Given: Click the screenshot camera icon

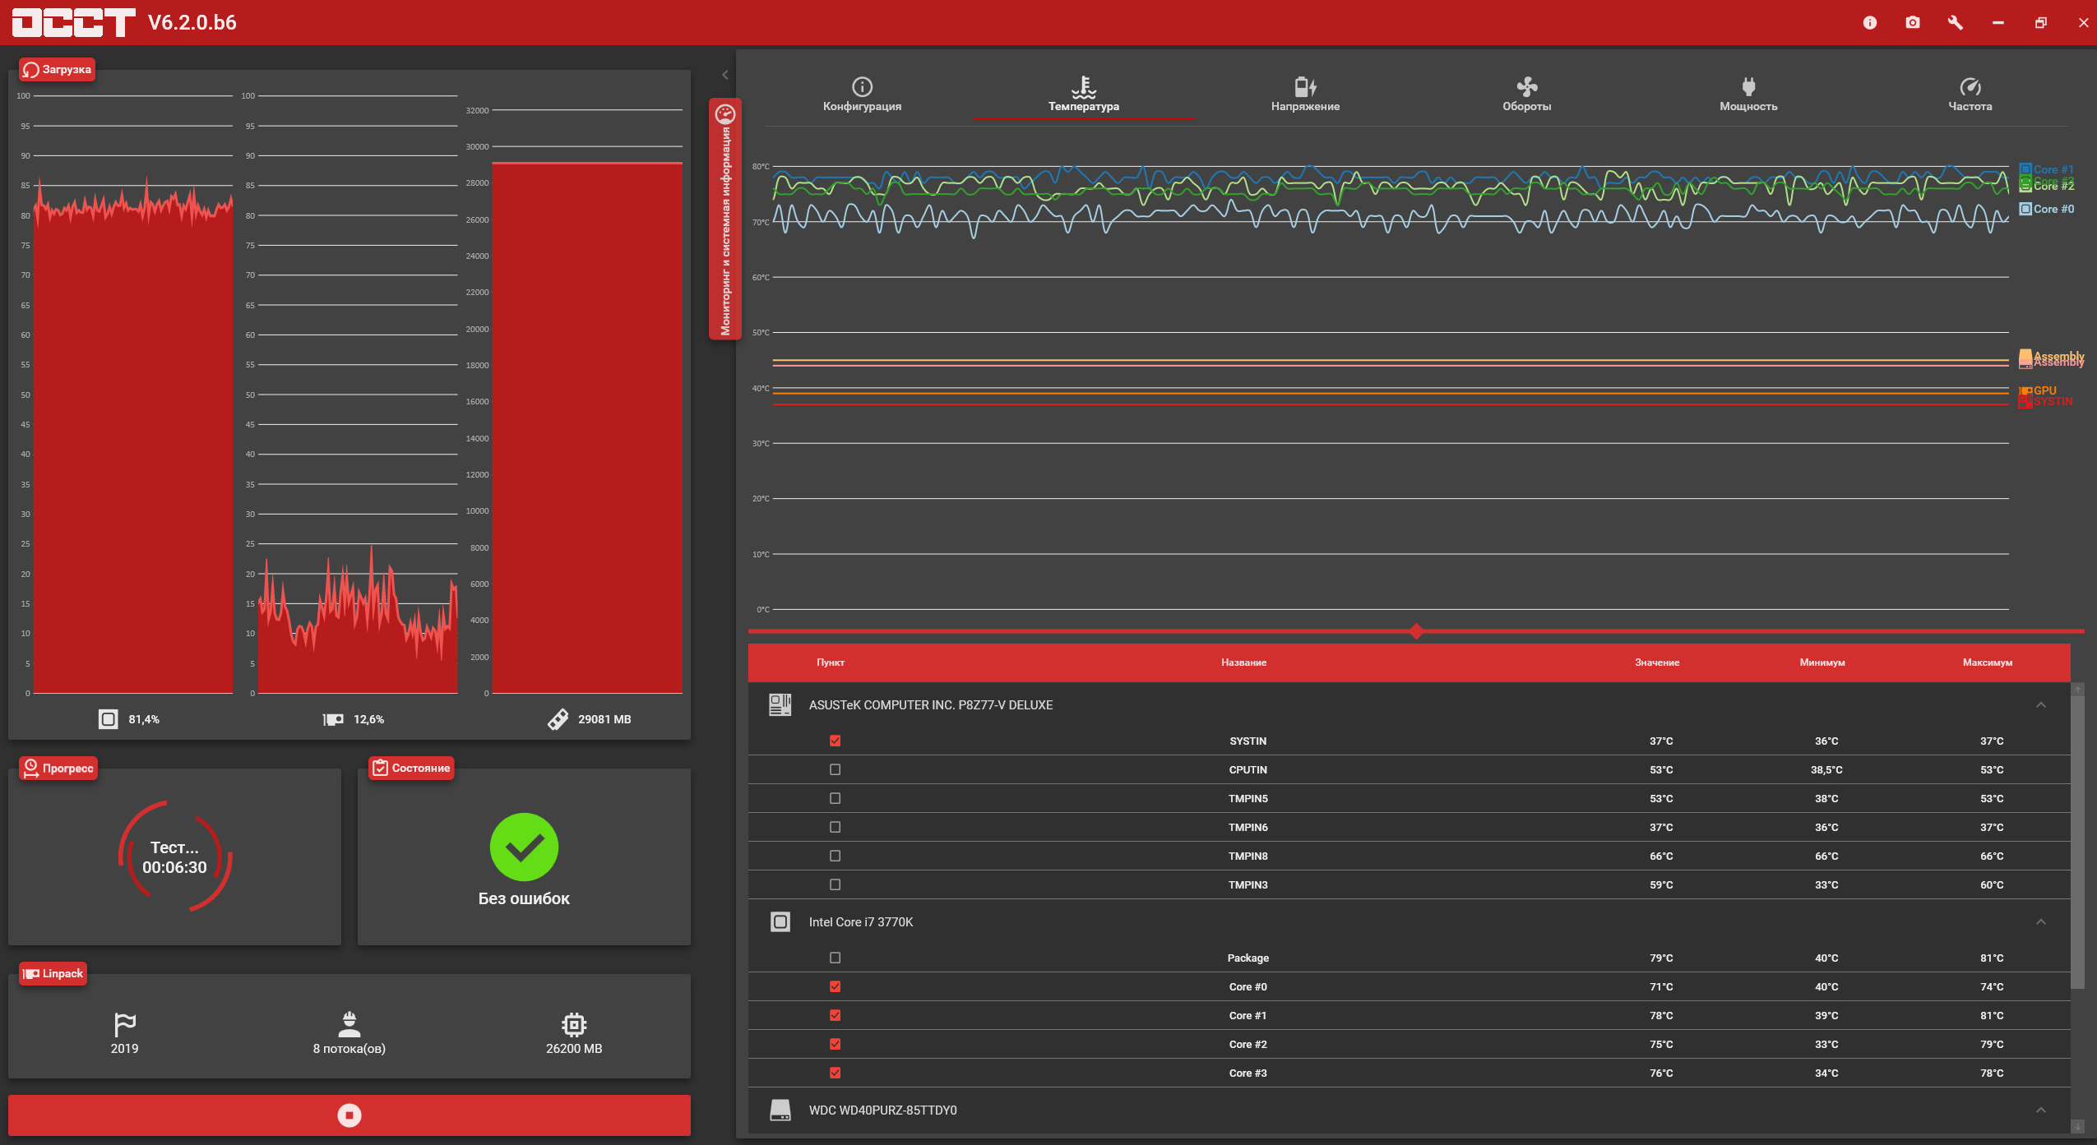Looking at the screenshot, I should [x=1912, y=22].
